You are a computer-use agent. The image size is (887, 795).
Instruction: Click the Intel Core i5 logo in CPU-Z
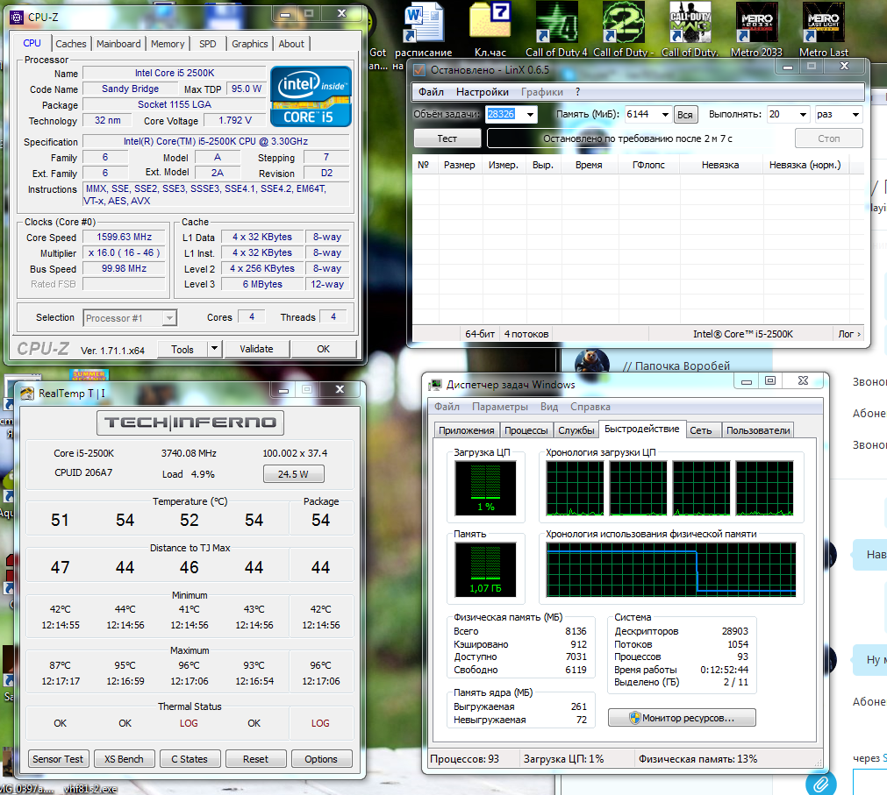pos(311,96)
